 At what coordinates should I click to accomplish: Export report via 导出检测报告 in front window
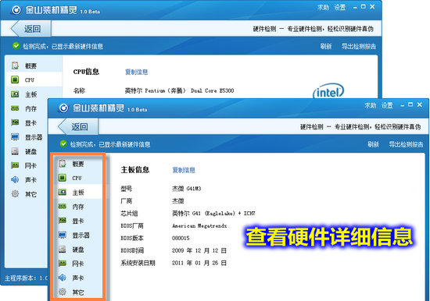tap(406, 144)
